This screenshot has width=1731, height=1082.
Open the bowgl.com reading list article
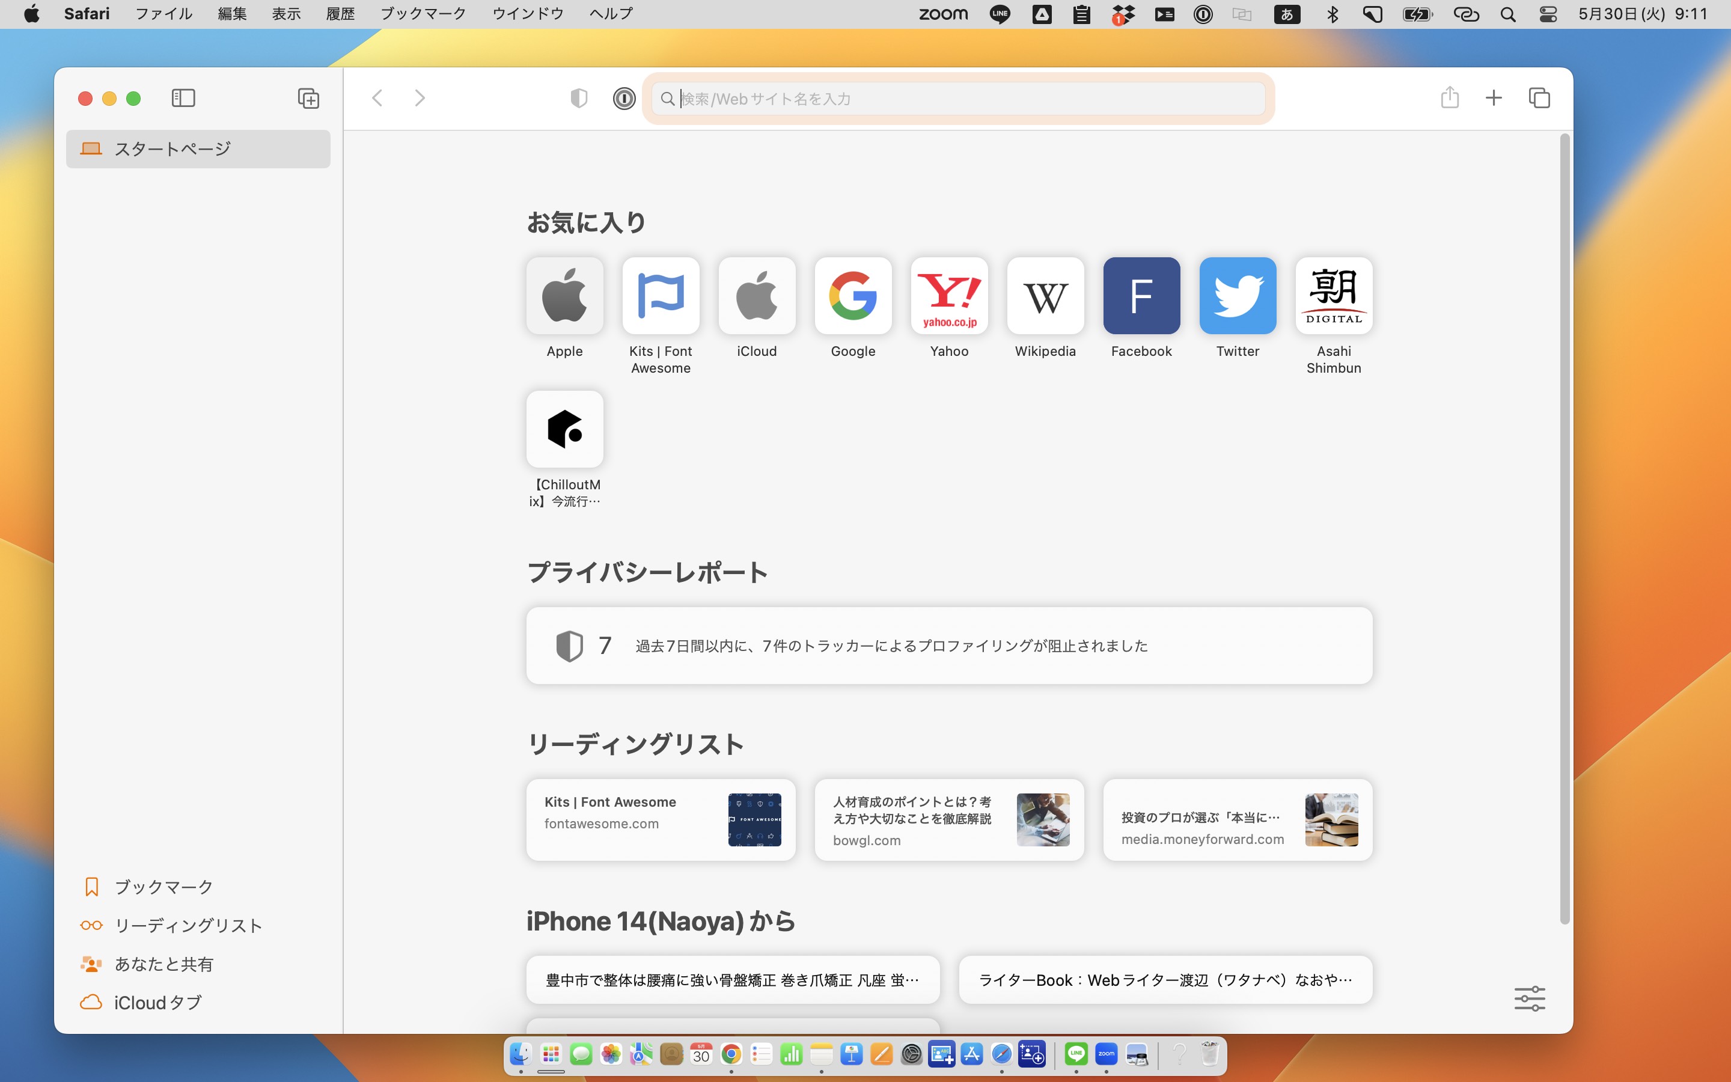[949, 819]
